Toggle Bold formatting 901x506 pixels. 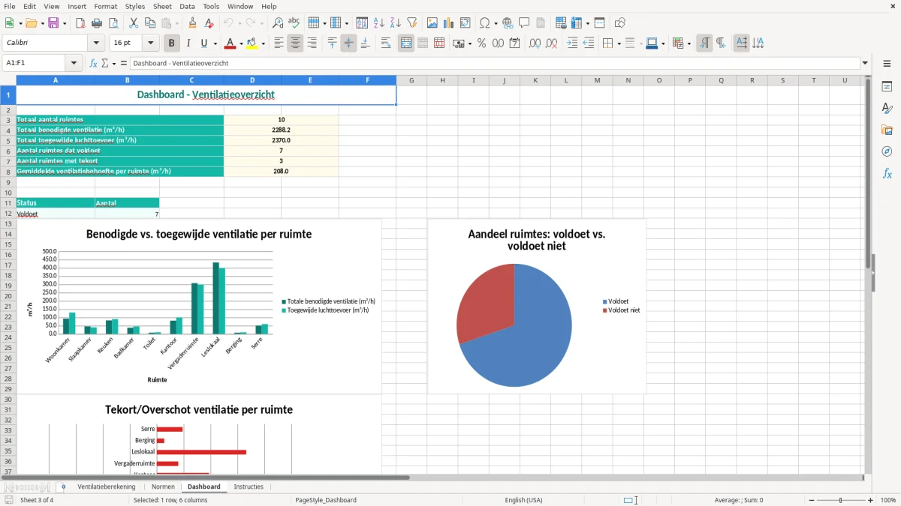pos(172,43)
